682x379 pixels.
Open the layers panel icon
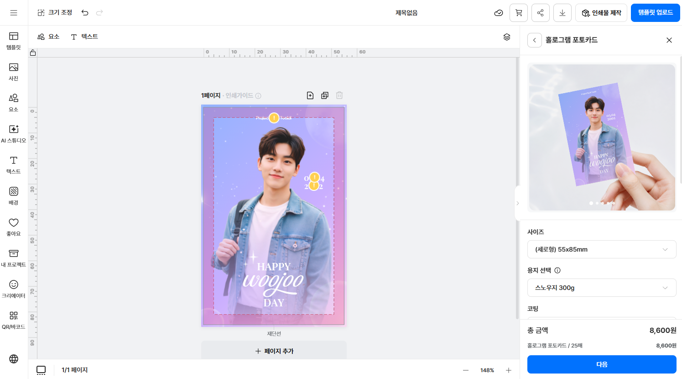[507, 37]
